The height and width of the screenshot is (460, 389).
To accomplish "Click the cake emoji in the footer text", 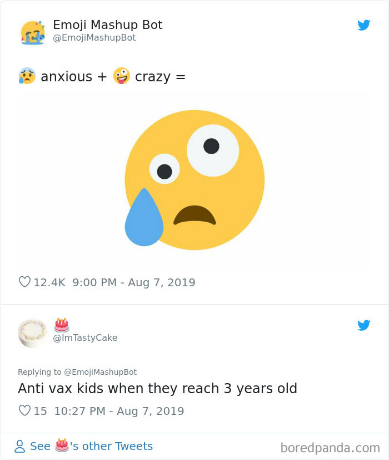I will point(61,446).
